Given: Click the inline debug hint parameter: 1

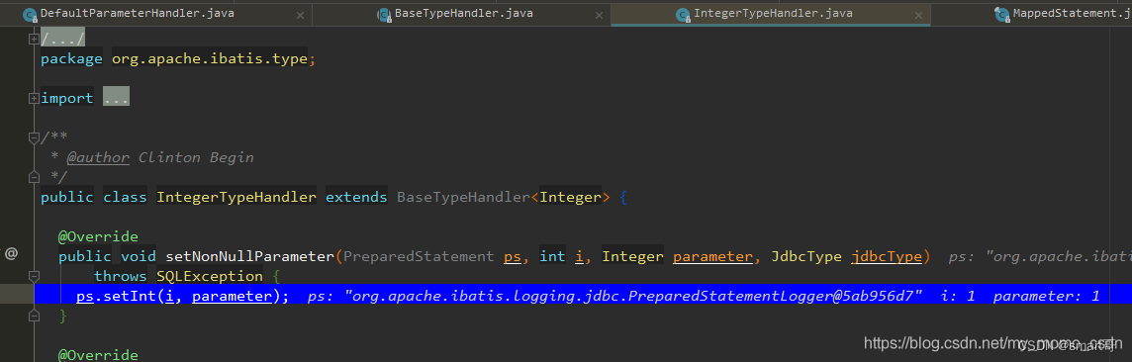Looking at the screenshot, I should 1046,296.
